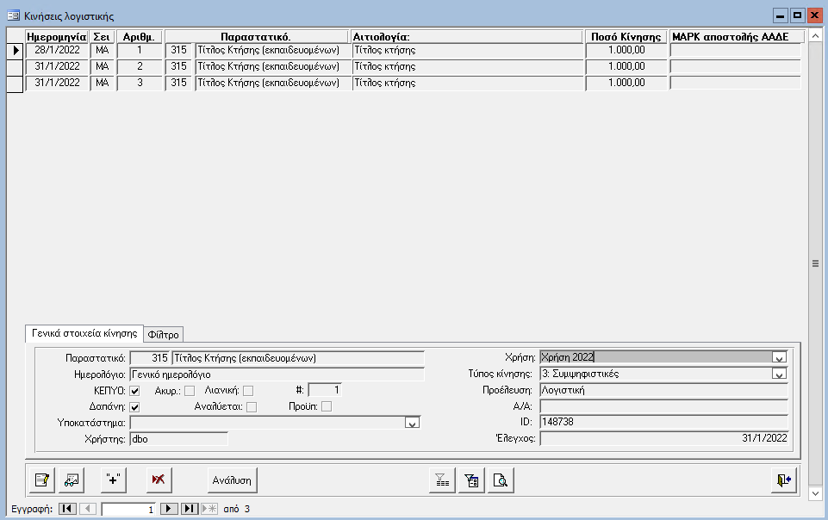Image resolution: width=828 pixels, height=520 pixels.
Task: Expand the Τύπος κίνησης dropdown
Action: click(x=779, y=374)
